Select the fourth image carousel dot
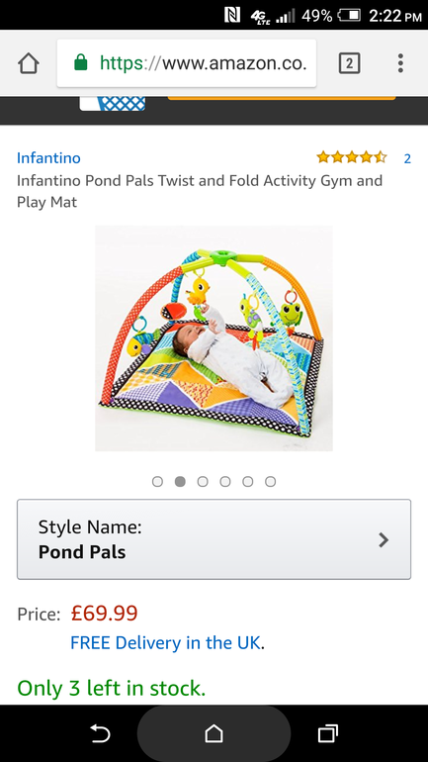The image size is (428, 762). pos(225,482)
